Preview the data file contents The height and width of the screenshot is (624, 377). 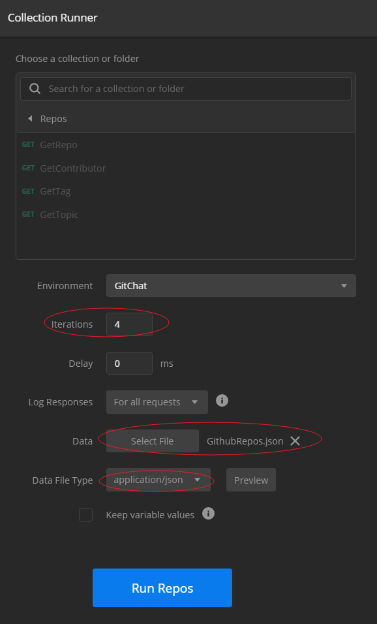pyautogui.click(x=251, y=480)
